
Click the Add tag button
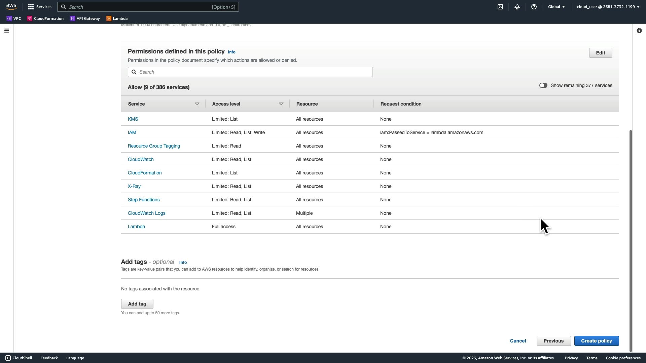[x=137, y=304]
